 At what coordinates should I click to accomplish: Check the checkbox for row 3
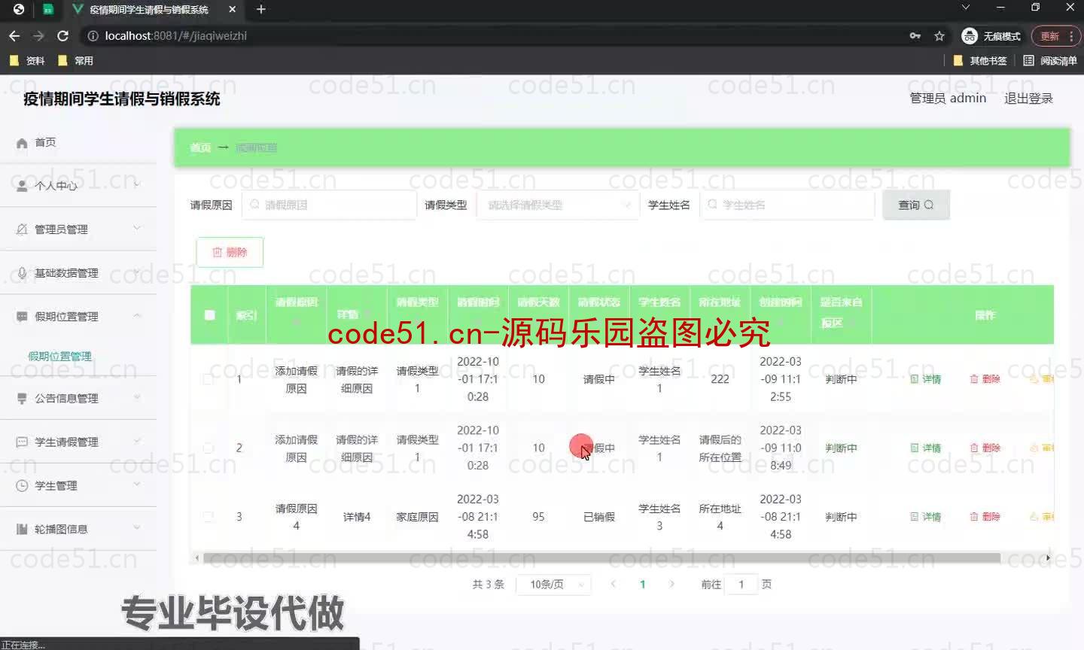click(x=208, y=517)
